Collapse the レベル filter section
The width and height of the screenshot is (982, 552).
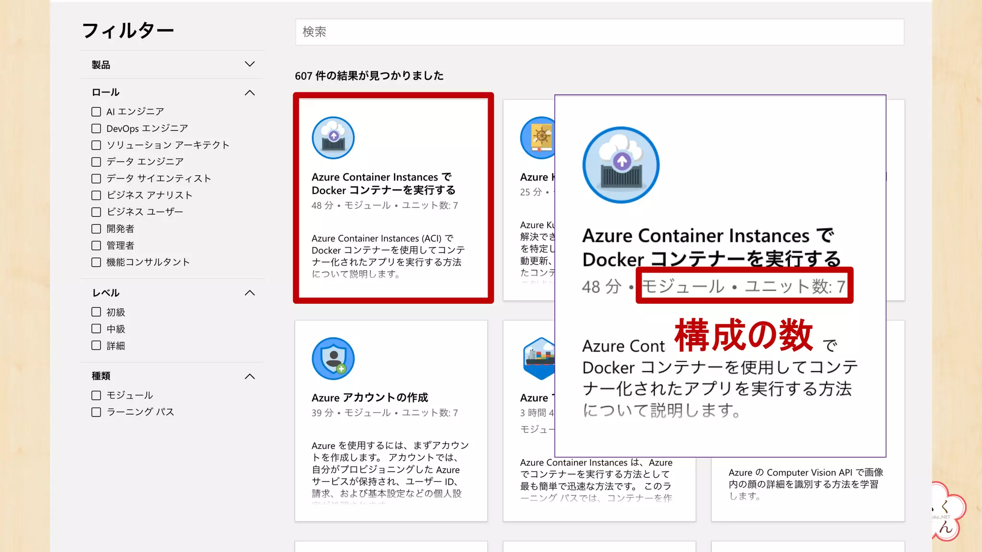pyautogui.click(x=249, y=293)
